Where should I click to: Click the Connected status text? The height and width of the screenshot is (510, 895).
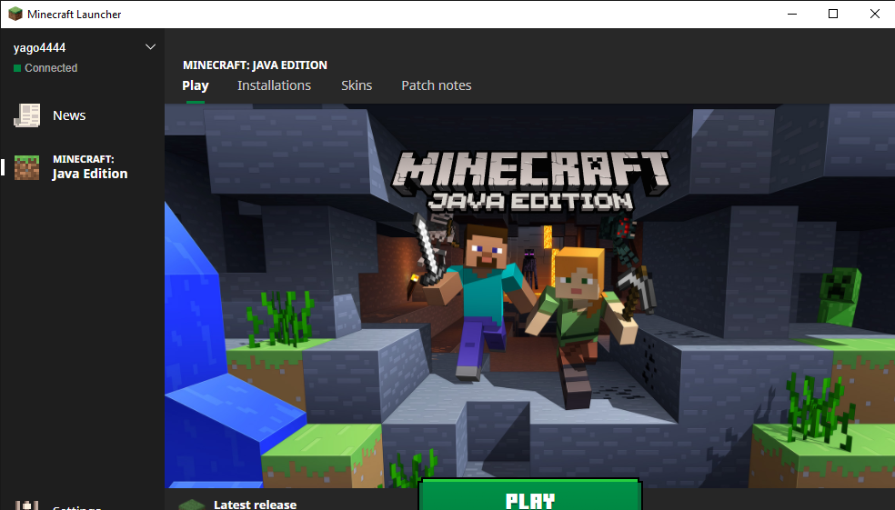click(51, 68)
